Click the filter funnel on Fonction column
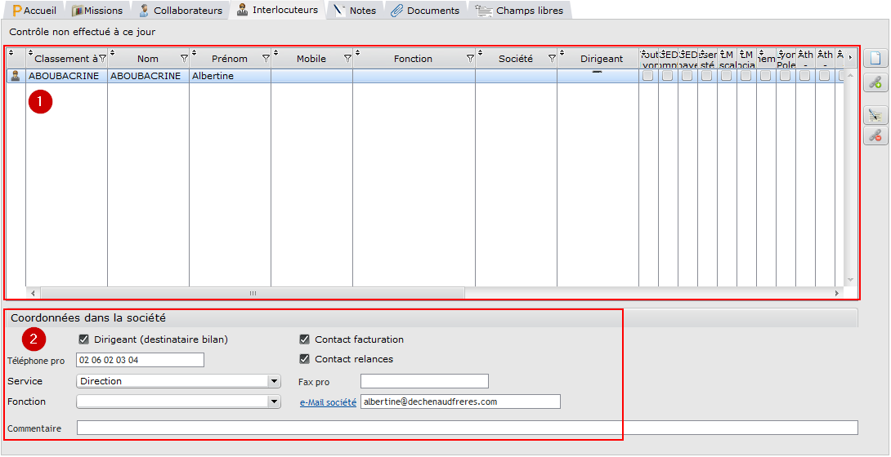 click(x=470, y=59)
